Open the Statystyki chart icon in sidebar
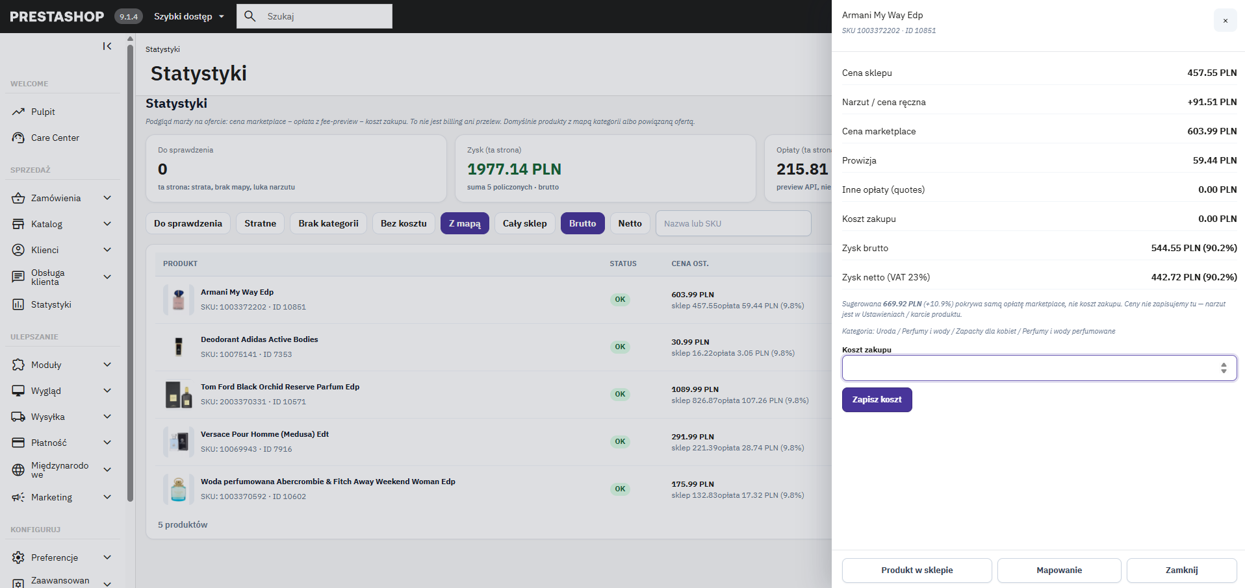 point(18,304)
